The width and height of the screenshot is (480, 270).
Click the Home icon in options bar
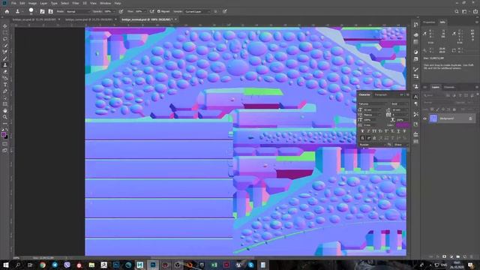(x=7, y=11)
